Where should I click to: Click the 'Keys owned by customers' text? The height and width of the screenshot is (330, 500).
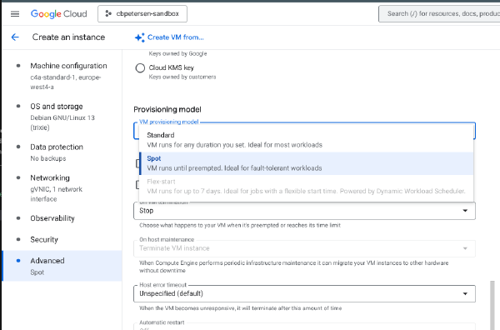(x=182, y=77)
